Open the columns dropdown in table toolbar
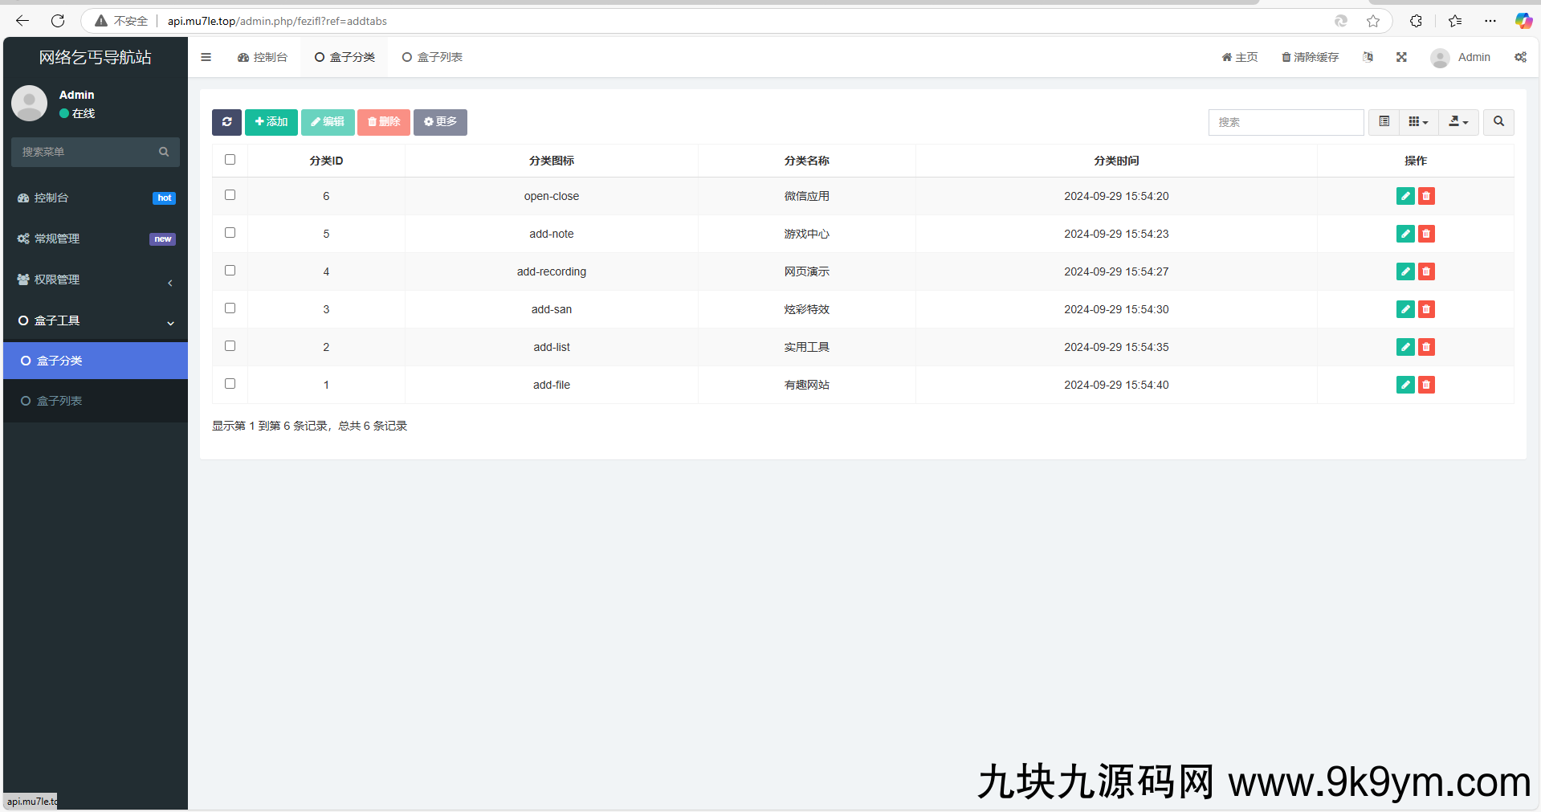1541x812 pixels. [x=1418, y=122]
